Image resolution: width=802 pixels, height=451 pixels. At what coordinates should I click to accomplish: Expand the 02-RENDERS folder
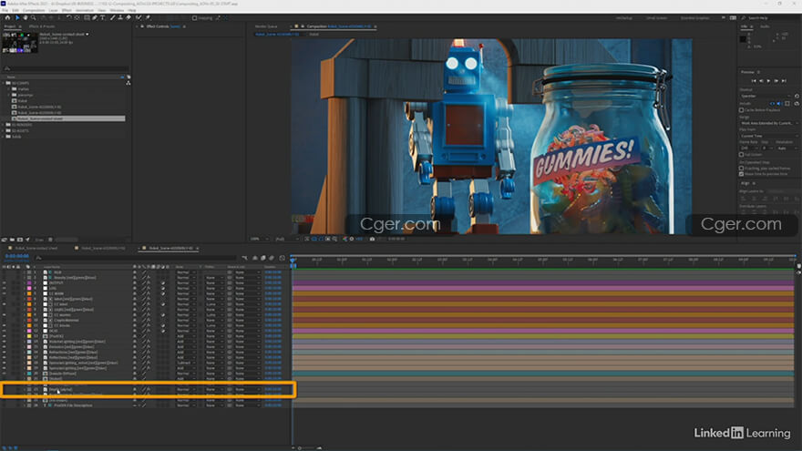pyautogui.click(x=4, y=125)
